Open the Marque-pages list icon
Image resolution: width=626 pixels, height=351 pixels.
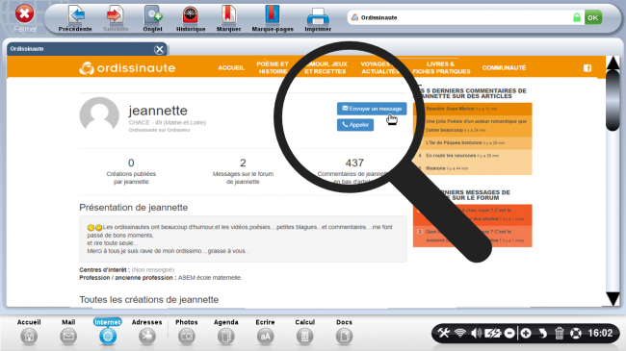tap(272, 15)
